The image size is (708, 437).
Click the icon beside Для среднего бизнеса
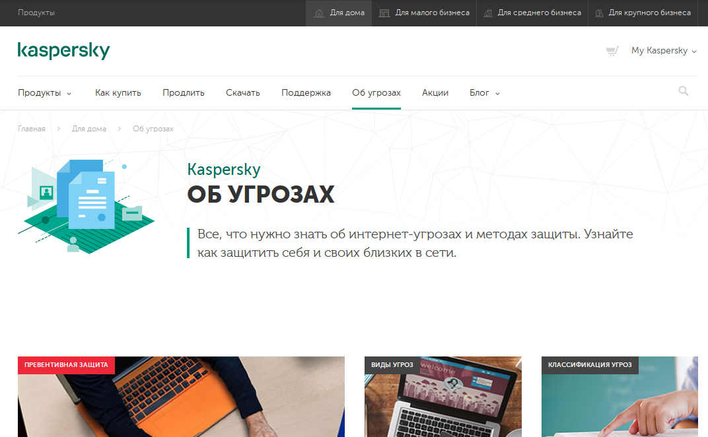(x=487, y=13)
